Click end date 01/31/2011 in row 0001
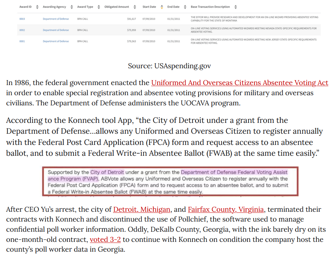Image resolution: width=336 pixels, height=259 pixels. 174,41
